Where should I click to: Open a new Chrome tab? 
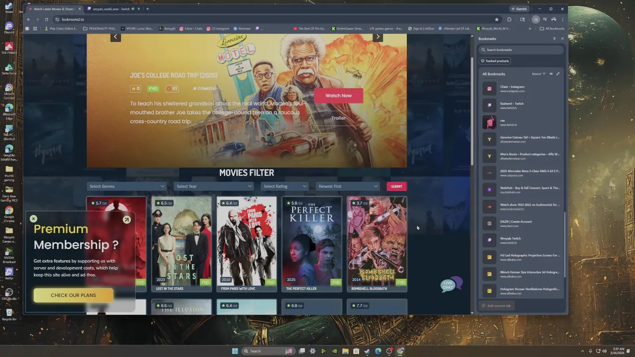147,9
